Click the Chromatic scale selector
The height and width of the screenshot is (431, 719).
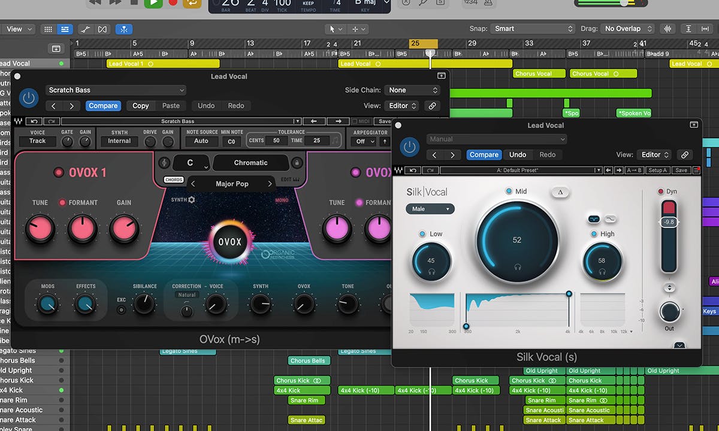250,163
